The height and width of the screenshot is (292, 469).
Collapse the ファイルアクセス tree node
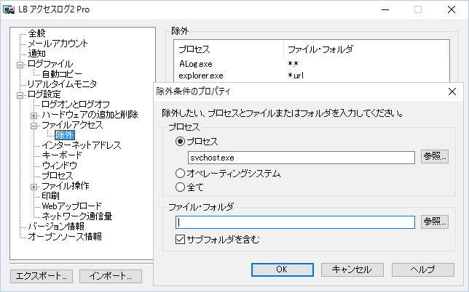[33, 126]
